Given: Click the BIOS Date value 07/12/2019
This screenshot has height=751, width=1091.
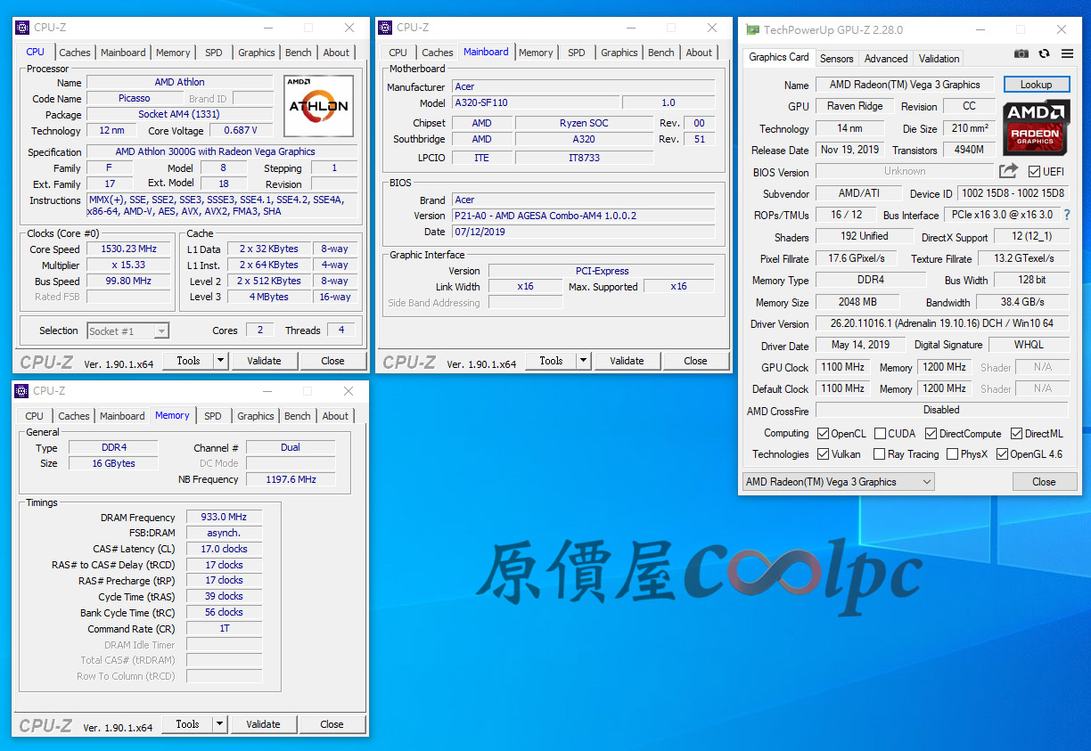Looking at the screenshot, I should 583,232.
